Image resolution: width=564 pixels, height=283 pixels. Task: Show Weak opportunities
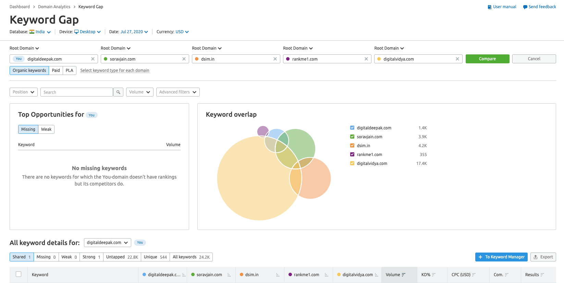(46, 129)
